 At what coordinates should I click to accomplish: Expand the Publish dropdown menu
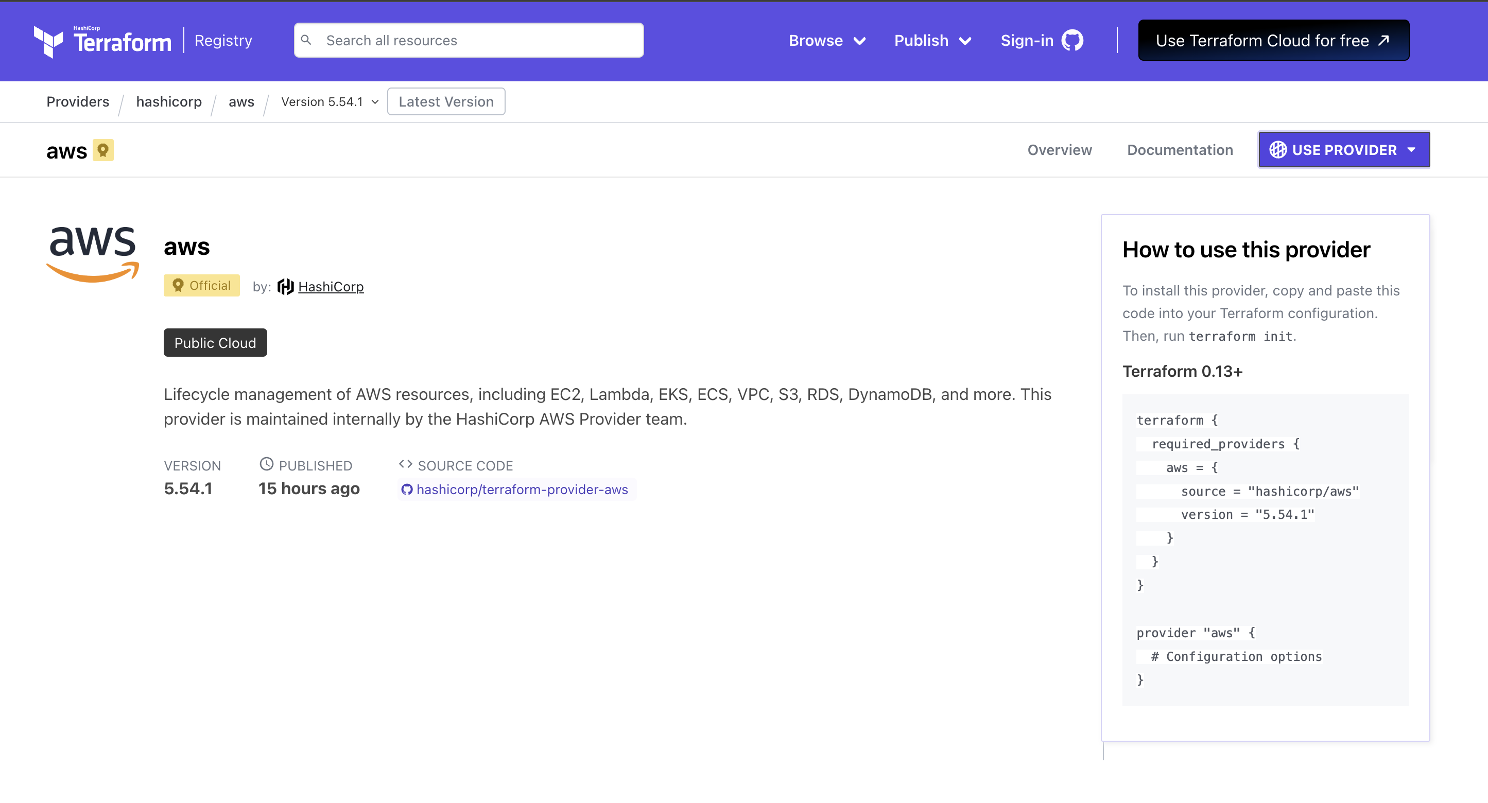click(932, 41)
